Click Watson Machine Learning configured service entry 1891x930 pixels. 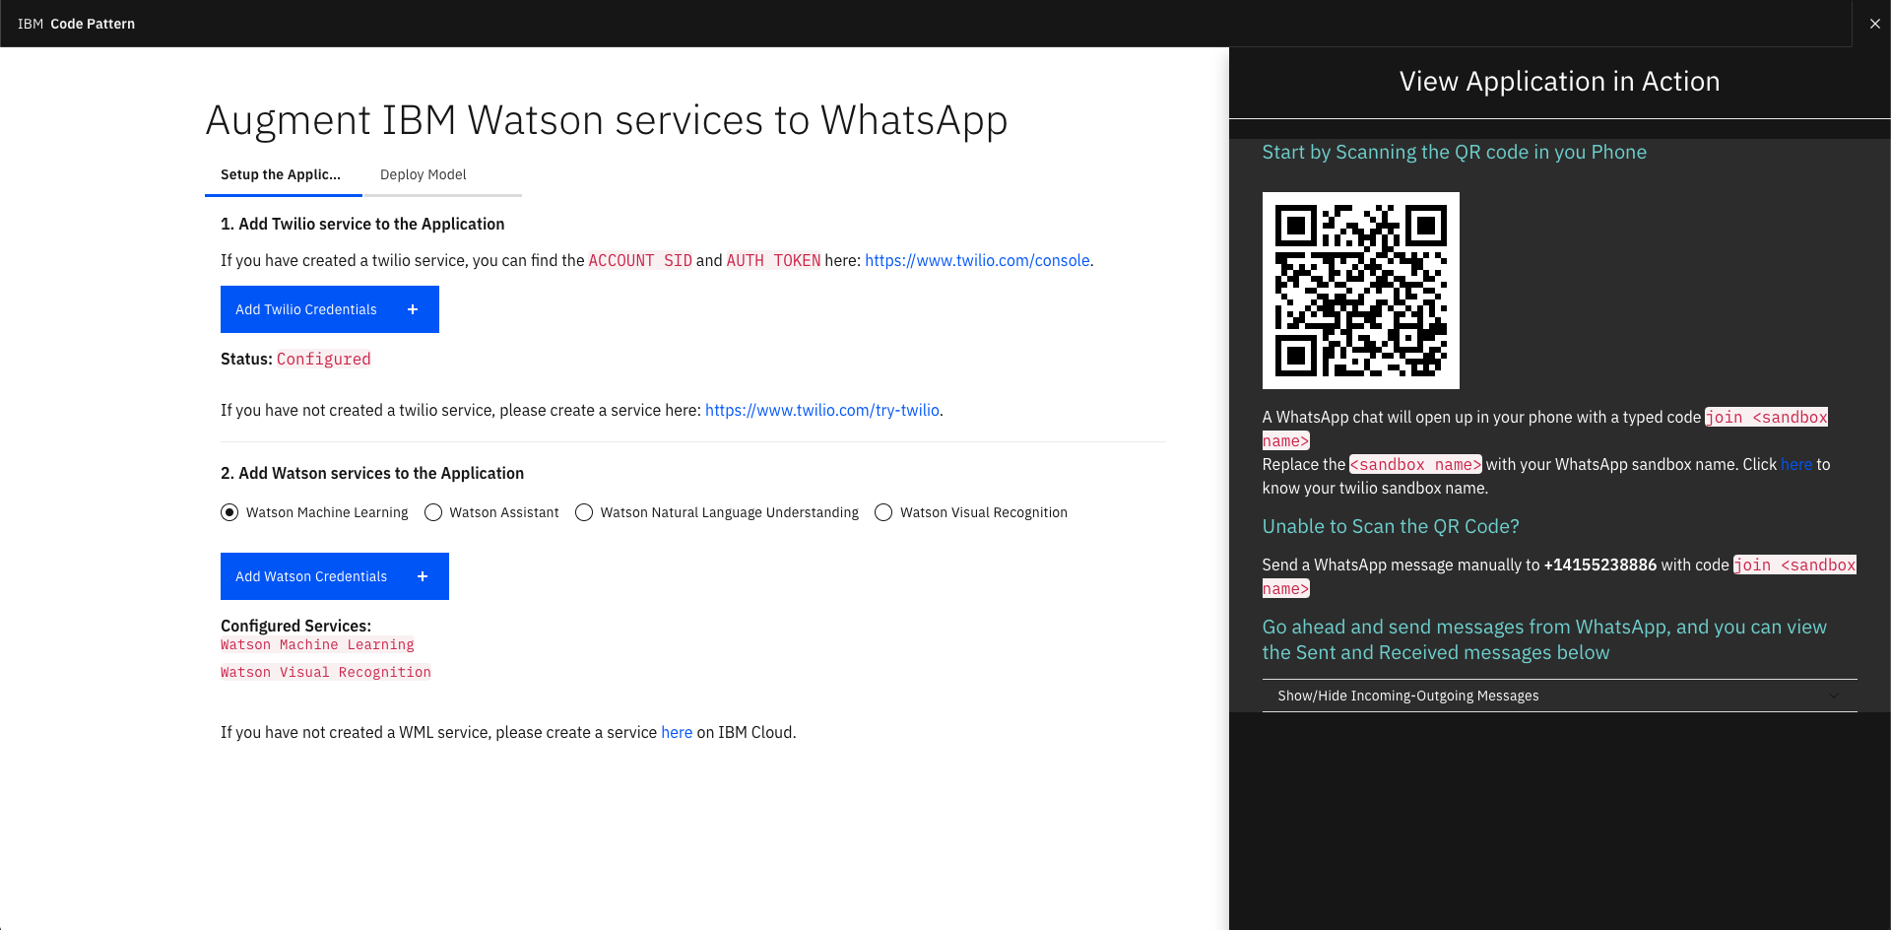point(317,644)
